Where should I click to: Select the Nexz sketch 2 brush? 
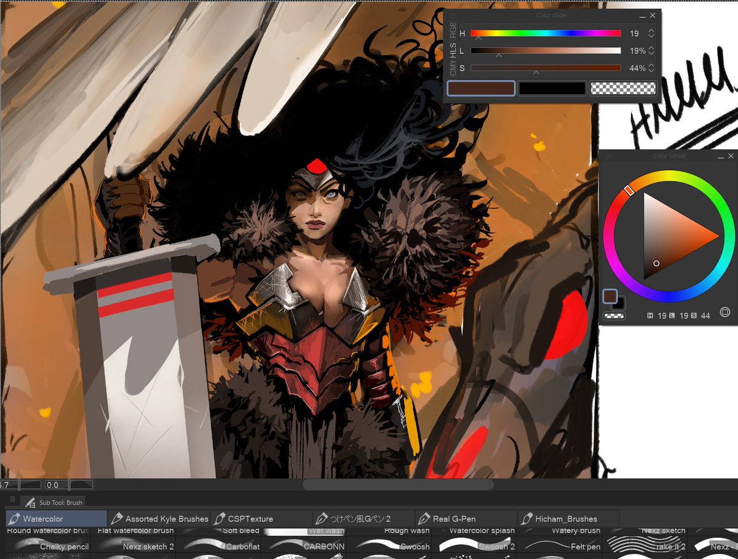point(133,545)
